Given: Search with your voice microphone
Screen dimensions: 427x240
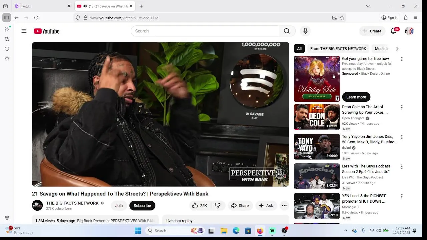Looking at the screenshot, I should [x=305, y=31].
